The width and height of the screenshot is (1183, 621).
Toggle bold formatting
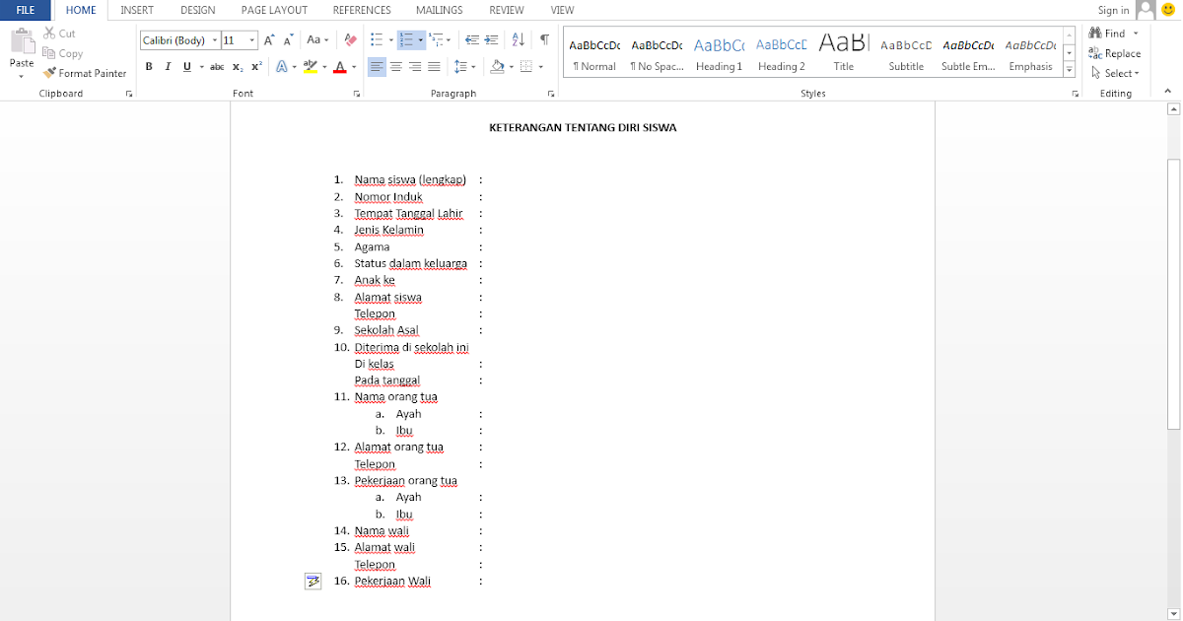point(149,67)
